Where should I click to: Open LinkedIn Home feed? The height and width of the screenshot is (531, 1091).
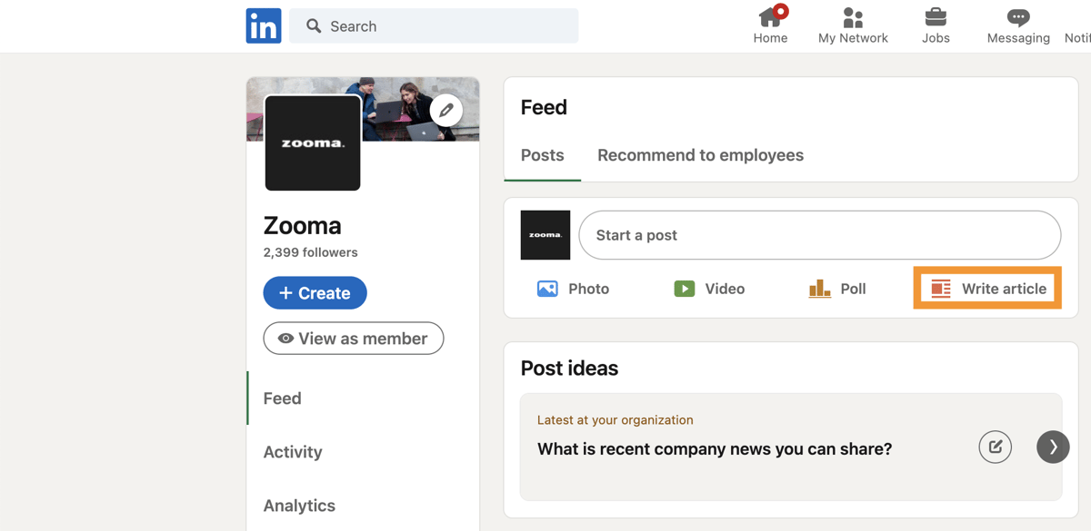[x=770, y=25]
